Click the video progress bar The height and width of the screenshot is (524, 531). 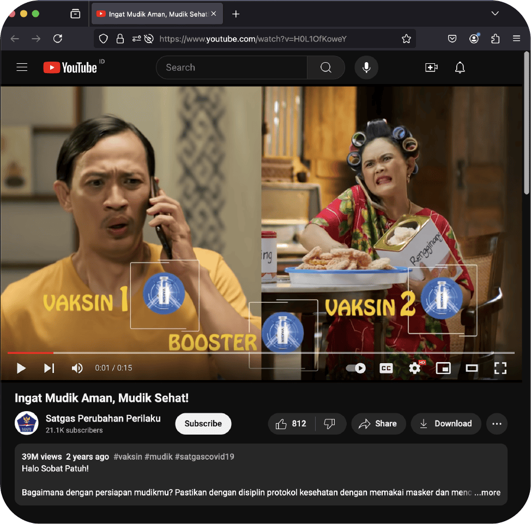click(273, 353)
